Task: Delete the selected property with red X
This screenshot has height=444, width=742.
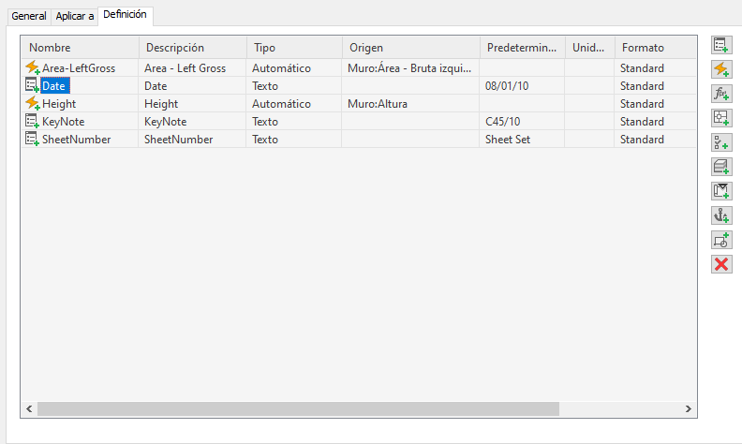Action: pos(721,264)
